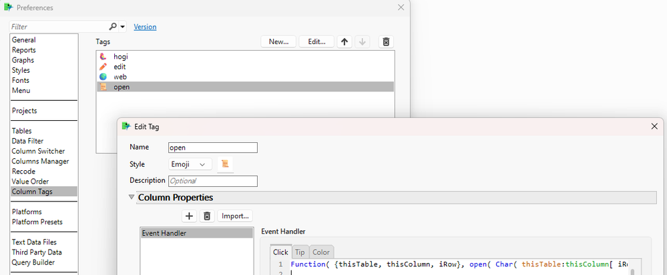
Task: Open Menu preferences category
Action: point(21,91)
